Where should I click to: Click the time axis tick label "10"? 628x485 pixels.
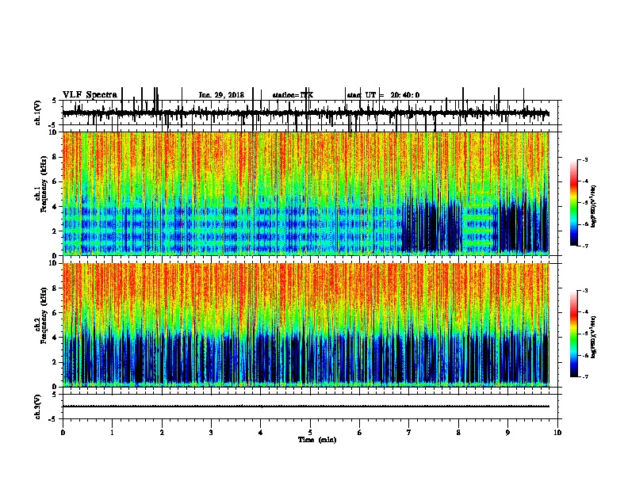[557, 433]
